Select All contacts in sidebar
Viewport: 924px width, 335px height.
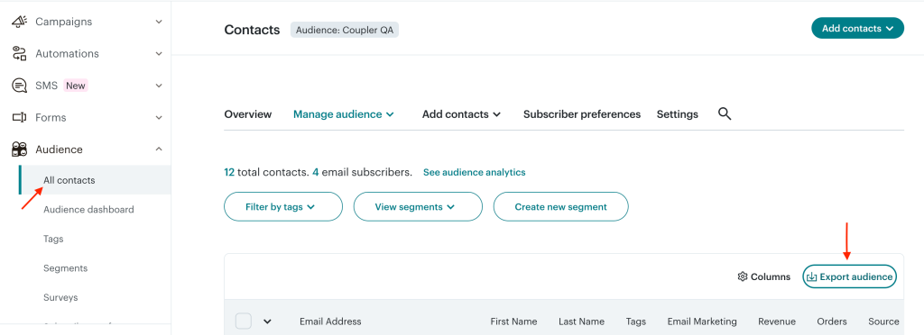tap(96, 180)
